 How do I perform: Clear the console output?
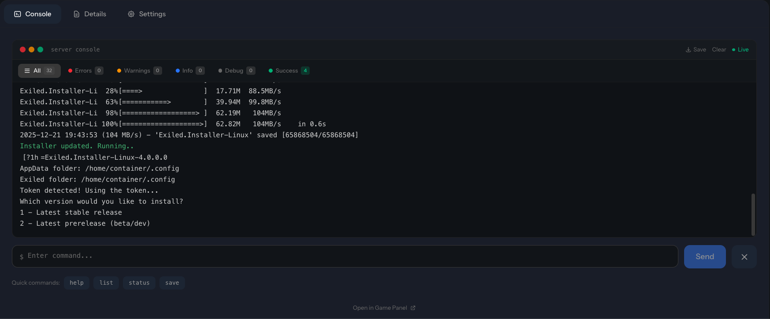pyautogui.click(x=719, y=50)
